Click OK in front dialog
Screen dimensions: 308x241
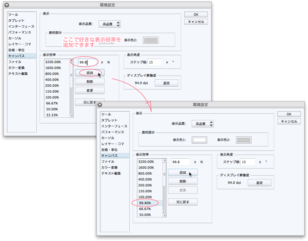289,114
